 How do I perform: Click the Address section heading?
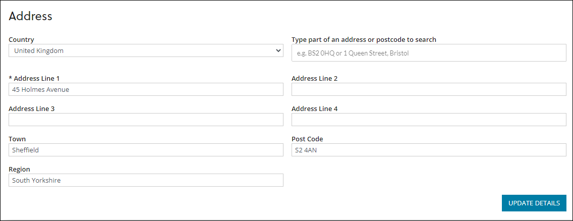click(30, 16)
